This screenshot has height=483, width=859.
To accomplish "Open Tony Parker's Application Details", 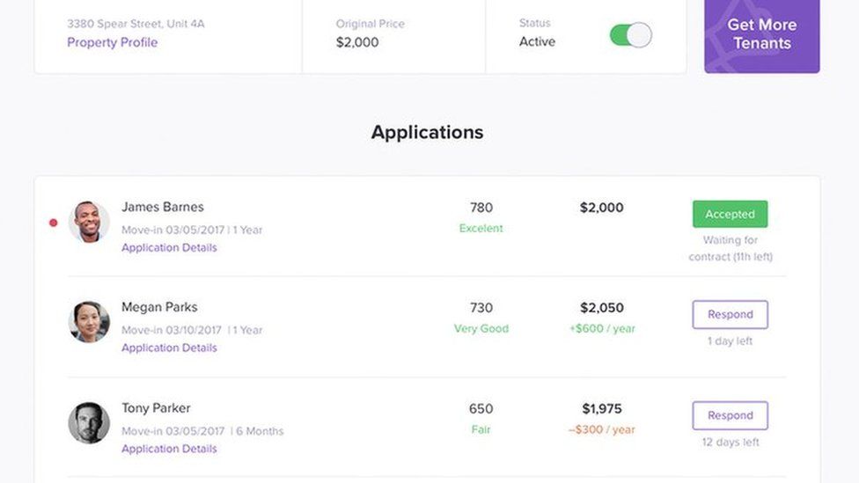I will point(169,449).
